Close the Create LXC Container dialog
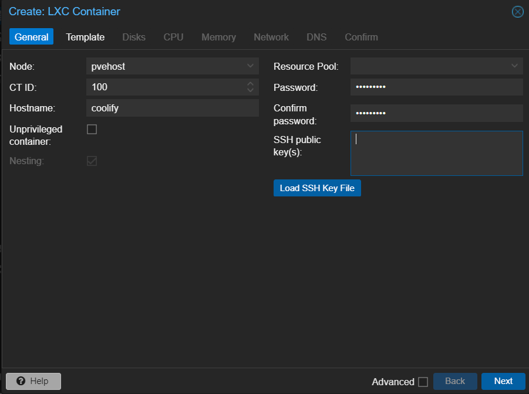The image size is (529, 394). 517,11
